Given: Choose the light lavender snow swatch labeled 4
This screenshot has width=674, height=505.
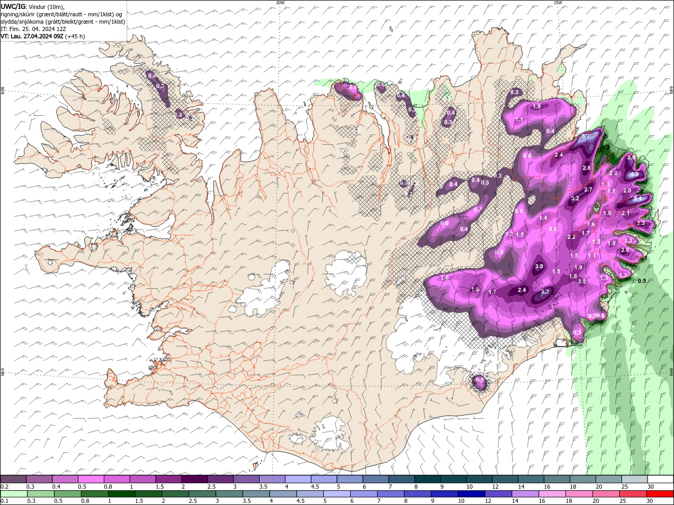Looking at the screenshot, I should point(298,479).
